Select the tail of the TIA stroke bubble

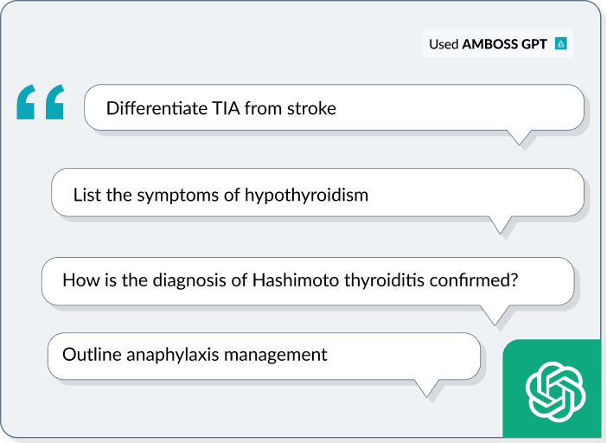click(x=519, y=138)
